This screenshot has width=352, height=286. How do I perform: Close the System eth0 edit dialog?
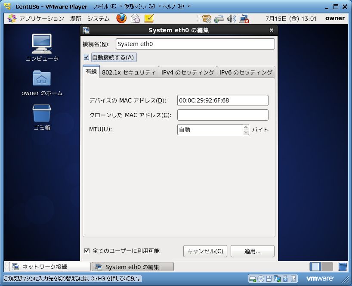point(272,30)
